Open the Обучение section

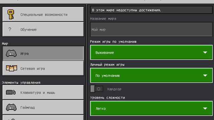[43, 29]
